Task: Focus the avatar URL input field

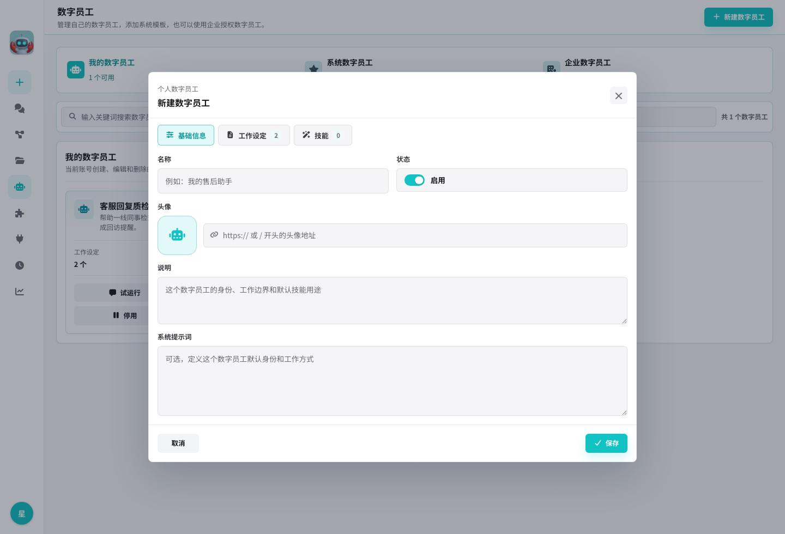Action: tap(415, 235)
